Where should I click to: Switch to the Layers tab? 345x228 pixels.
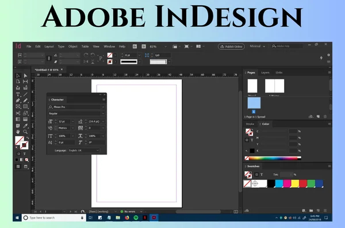[265, 72]
